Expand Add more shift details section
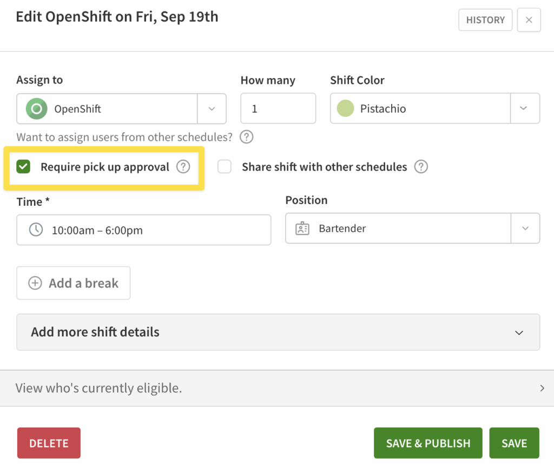Screen dimensions: 554x471 (519, 332)
